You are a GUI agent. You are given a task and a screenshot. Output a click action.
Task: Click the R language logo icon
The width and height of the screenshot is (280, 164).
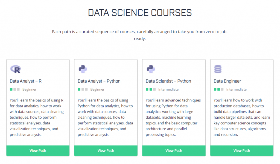(15, 69)
